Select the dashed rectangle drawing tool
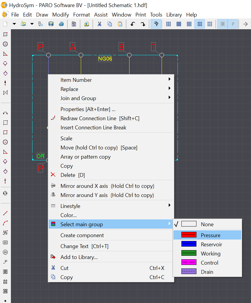251x303 pixels. pos(5,123)
